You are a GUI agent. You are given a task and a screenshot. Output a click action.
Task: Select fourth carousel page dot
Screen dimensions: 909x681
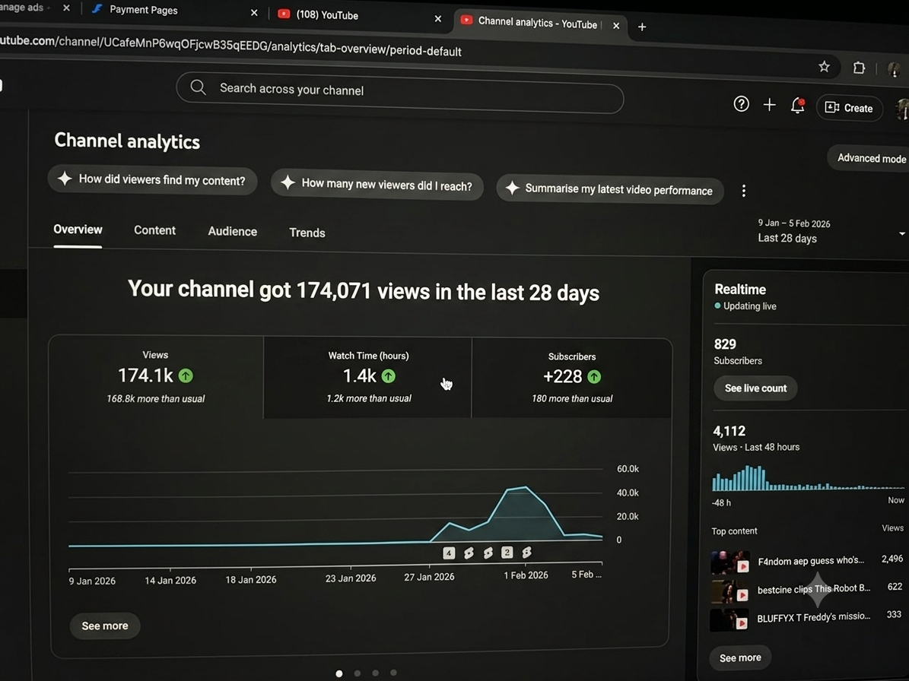pos(393,673)
